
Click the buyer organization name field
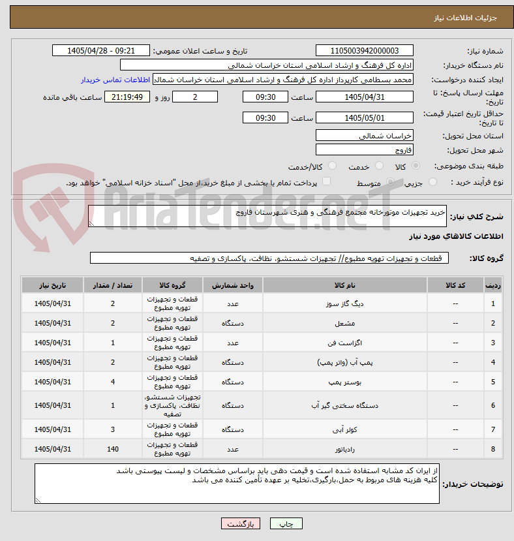(x=266, y=65)
